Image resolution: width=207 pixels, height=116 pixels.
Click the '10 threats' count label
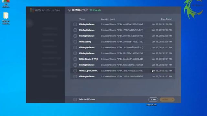pos(95,10)
